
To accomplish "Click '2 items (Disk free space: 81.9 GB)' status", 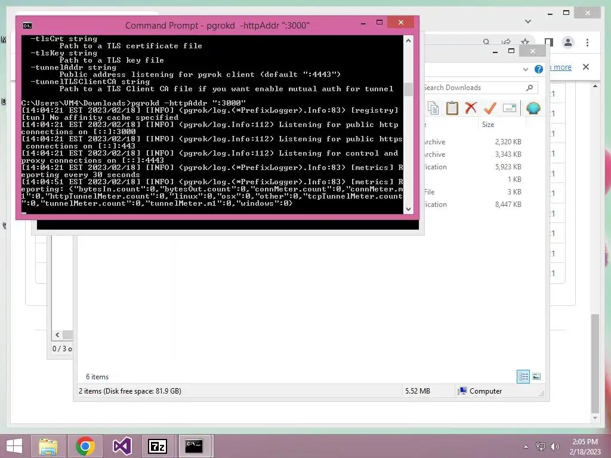I will 129,391.
